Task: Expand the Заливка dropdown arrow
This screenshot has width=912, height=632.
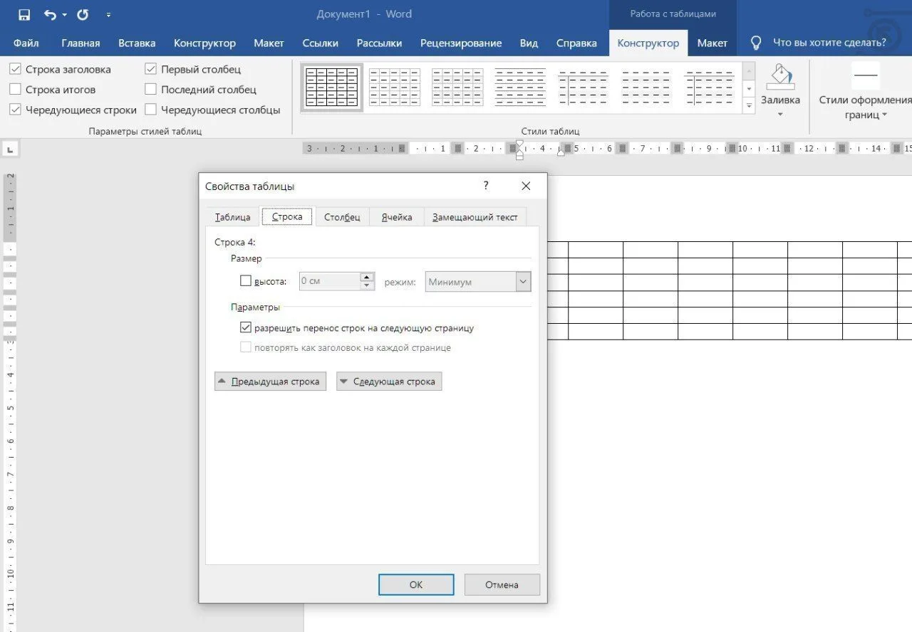Action: (x=780, y=115)
